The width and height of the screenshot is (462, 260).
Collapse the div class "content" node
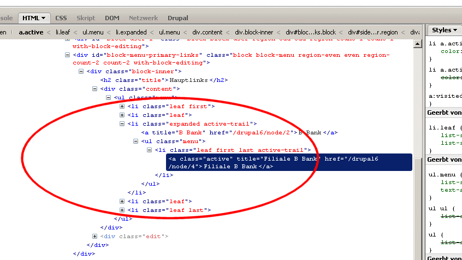click(95, 89)
